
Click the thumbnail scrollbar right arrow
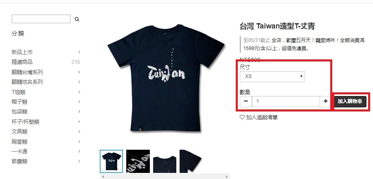[227, 177]
